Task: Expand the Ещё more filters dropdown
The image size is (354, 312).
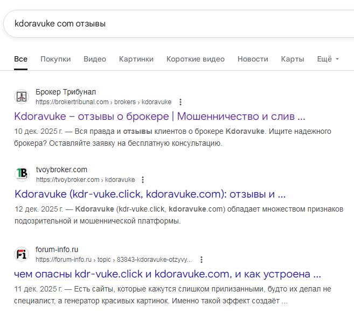Action: coord(328,59)
